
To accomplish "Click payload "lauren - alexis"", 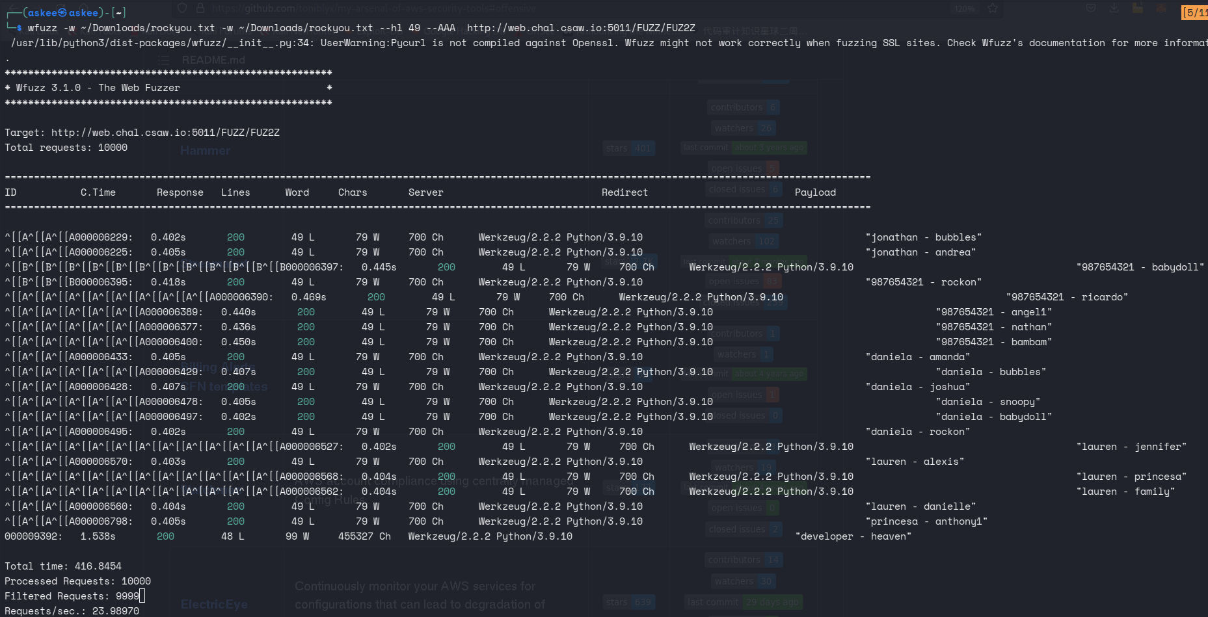I will point(915,462).
